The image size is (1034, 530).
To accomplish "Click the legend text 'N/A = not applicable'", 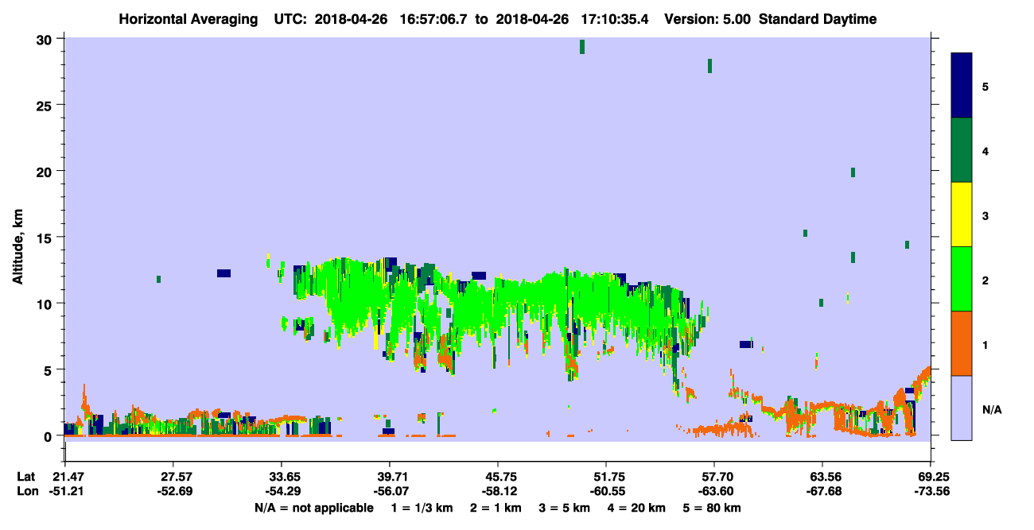I will (x=313, y=508).
